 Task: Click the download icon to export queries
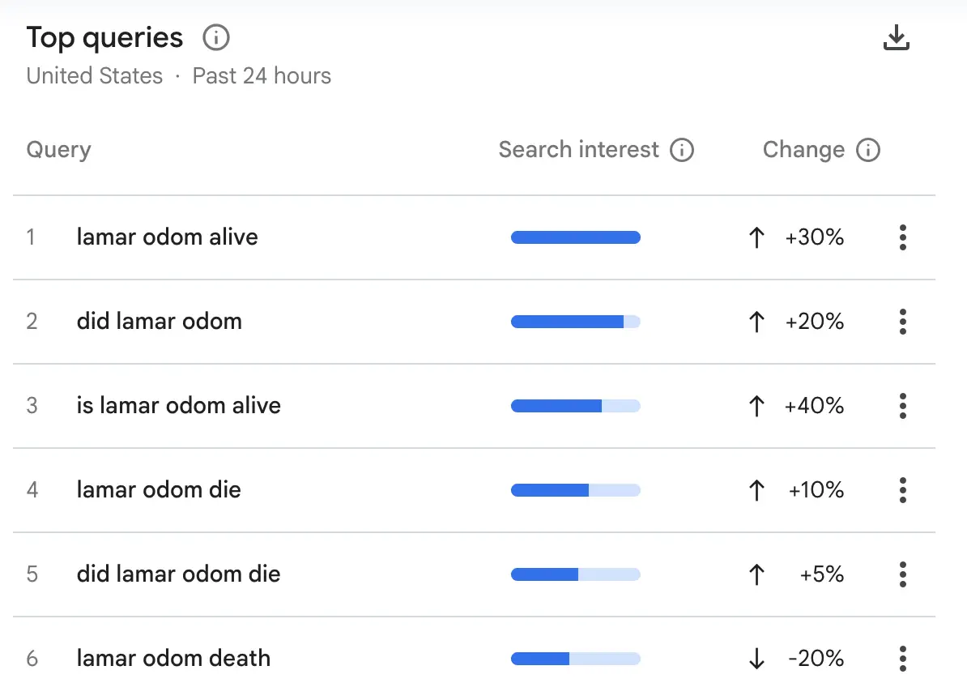897,37
